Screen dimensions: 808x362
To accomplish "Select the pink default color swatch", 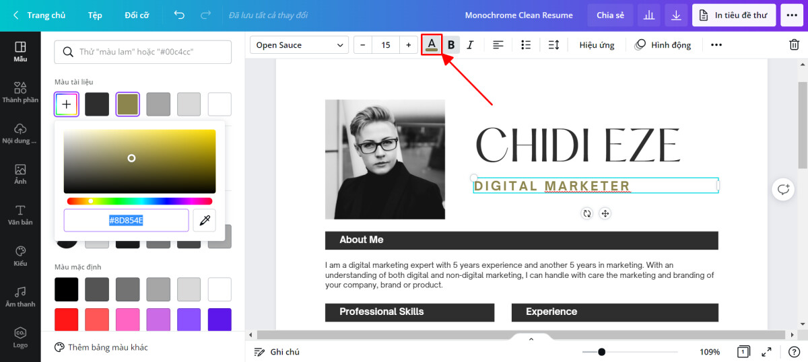I will (x=128, y=320).
